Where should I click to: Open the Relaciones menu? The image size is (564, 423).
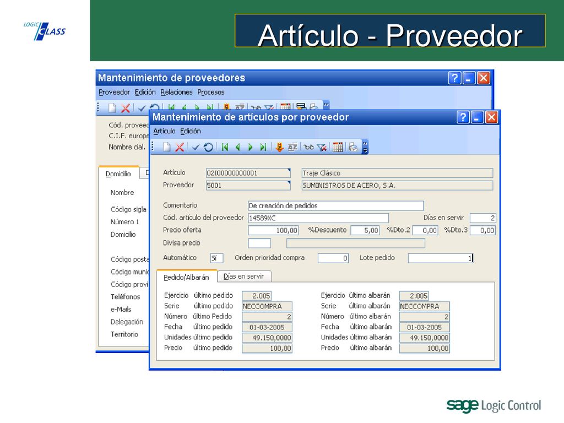tap(176, 92)
